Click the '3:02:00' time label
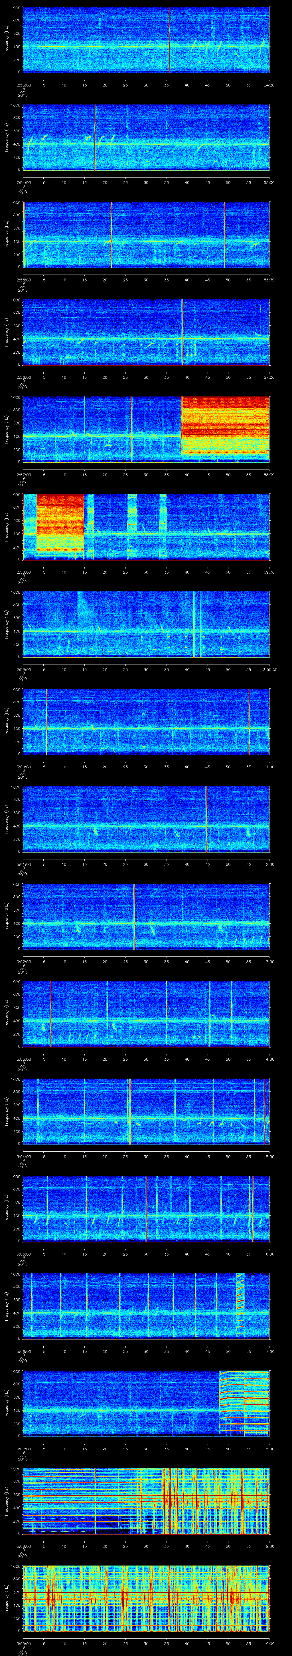 click(x=23, y=962)
